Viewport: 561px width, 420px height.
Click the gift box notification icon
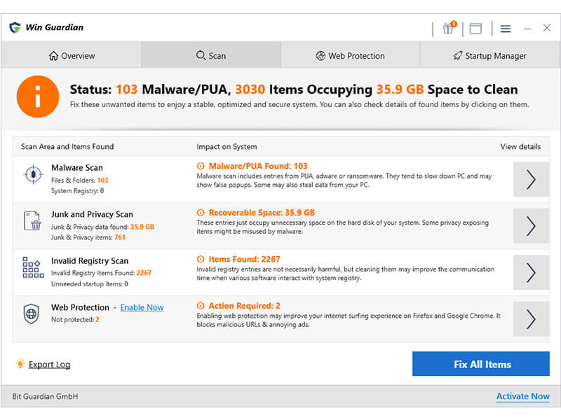[449, 28]
